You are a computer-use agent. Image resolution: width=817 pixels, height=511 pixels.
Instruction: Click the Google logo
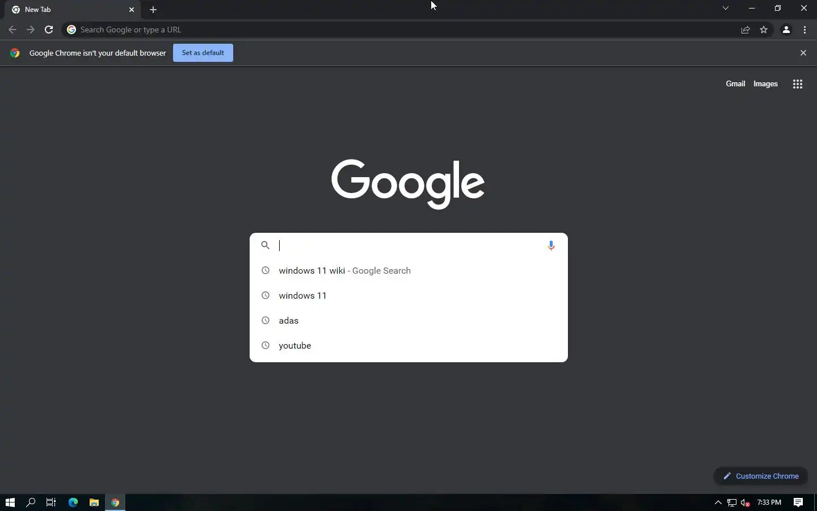408,183
